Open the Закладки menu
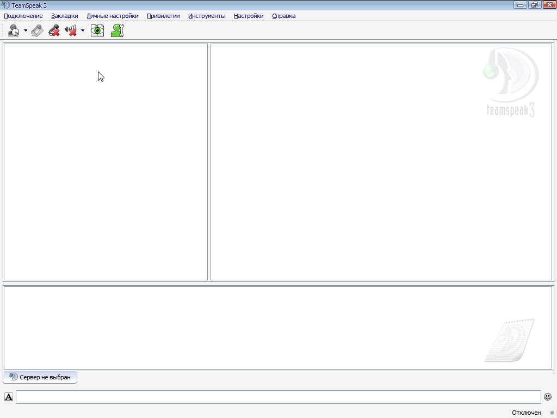Screen dimensions: 557x418 tap(65, 16)
